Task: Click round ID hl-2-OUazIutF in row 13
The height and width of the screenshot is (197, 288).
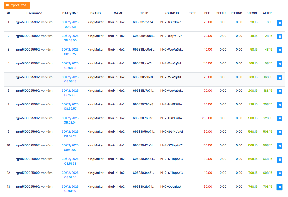Action: [171, 187]
